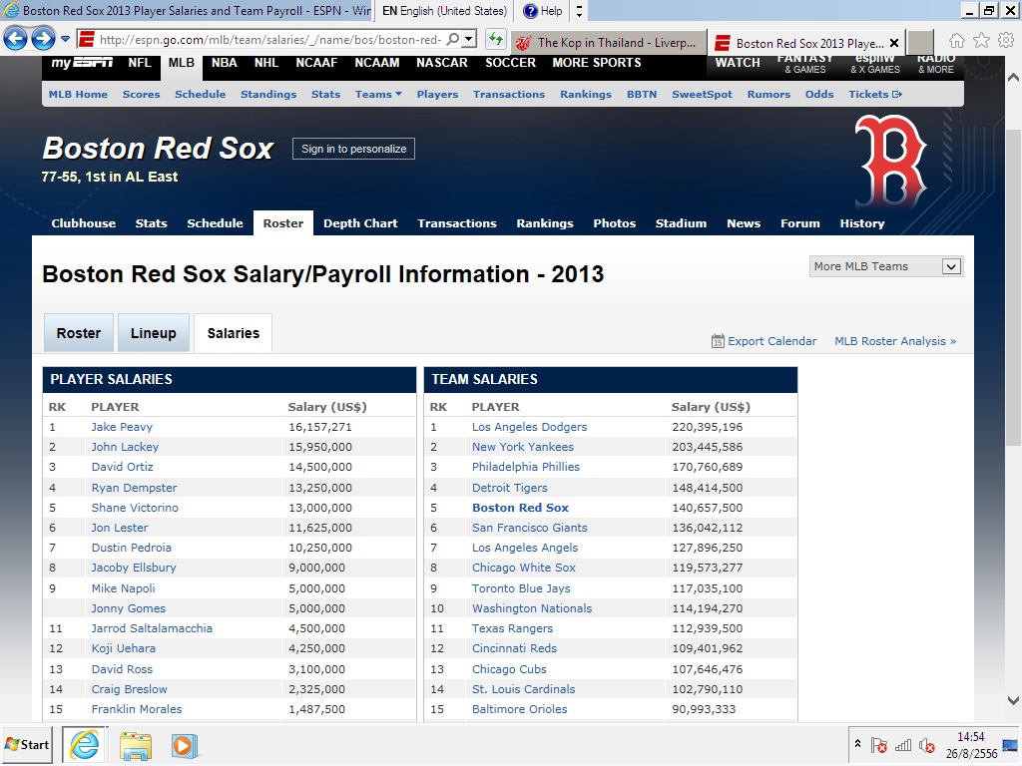
Task: Open Windows Explorer folder taskbar icon
Action: 136,746
